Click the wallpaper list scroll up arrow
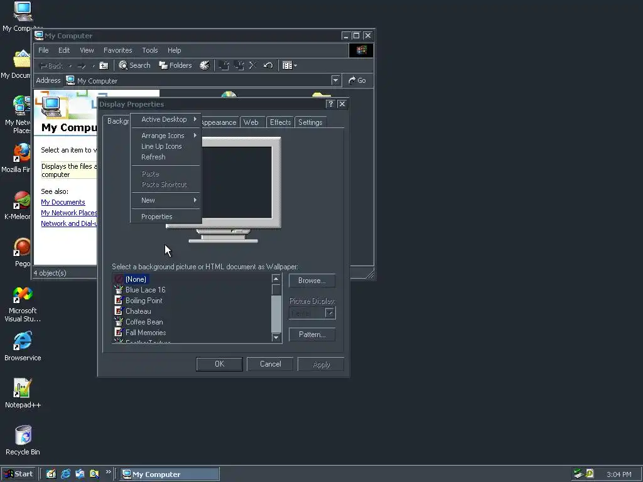 tap(276, 279)
